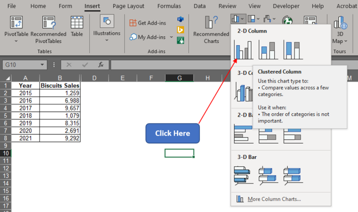Click Get Add-ins
The image size is (358, 212).
click(148, 23)
